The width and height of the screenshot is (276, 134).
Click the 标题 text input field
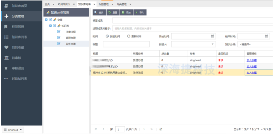126,44
